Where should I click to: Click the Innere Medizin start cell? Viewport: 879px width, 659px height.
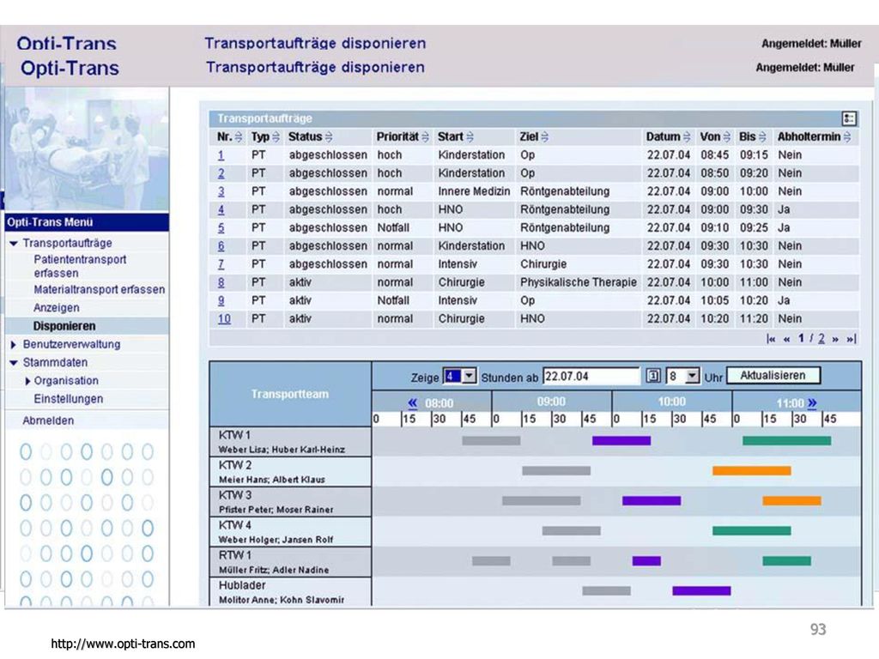474,191
